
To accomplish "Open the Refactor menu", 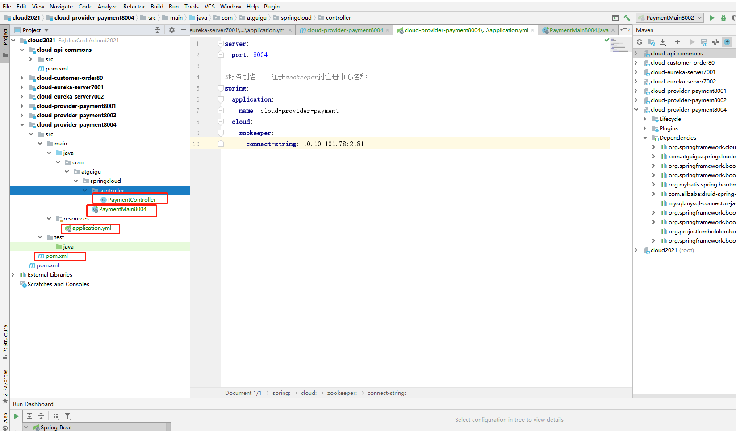I will click(x=134, y=6).
